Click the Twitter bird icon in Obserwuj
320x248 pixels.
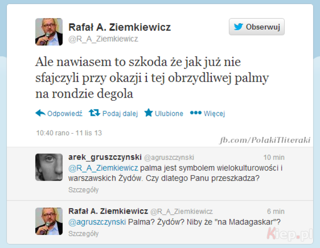pyautogui.click(x=238, y=27)
